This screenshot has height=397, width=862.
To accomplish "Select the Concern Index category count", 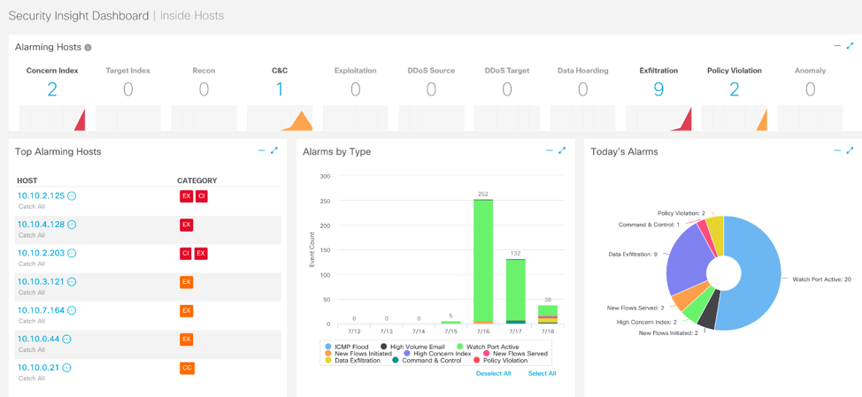I will [x=52, y=88].
